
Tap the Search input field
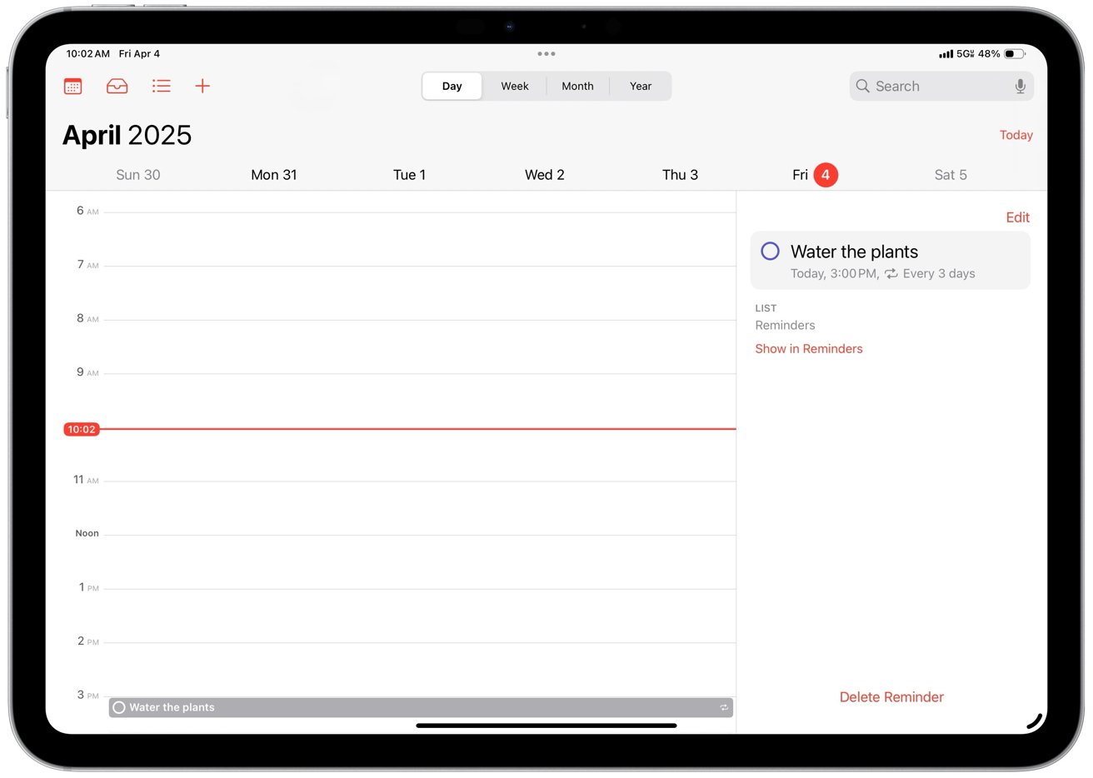941,86
